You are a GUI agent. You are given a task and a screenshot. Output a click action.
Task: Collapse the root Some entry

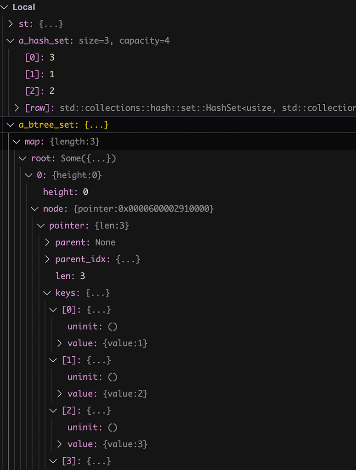(x=23, y=158)
